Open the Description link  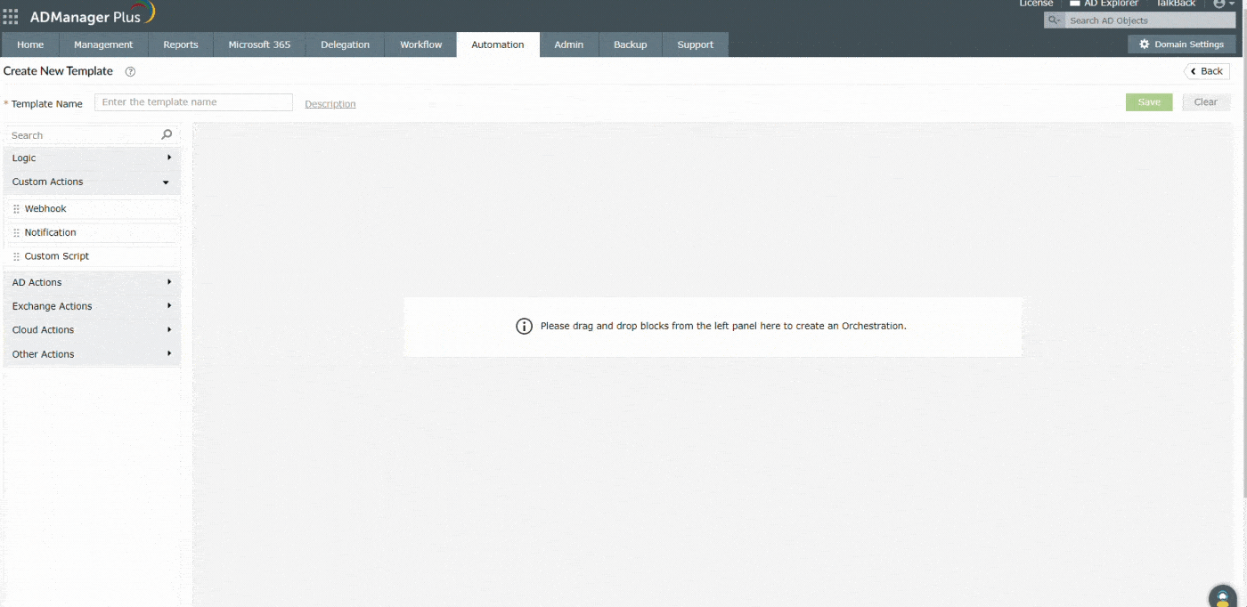point(330,103)
